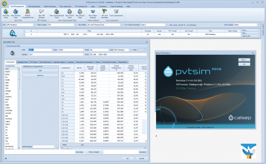Viewport: 266px width, 164px height.
Task: Click the Add to Db... button
Action: point(250,36)
